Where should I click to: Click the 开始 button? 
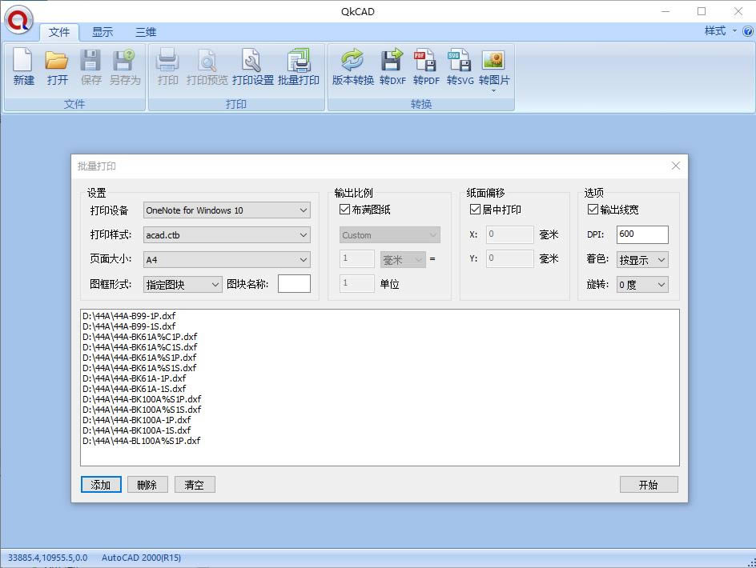[x=649, y=485]
